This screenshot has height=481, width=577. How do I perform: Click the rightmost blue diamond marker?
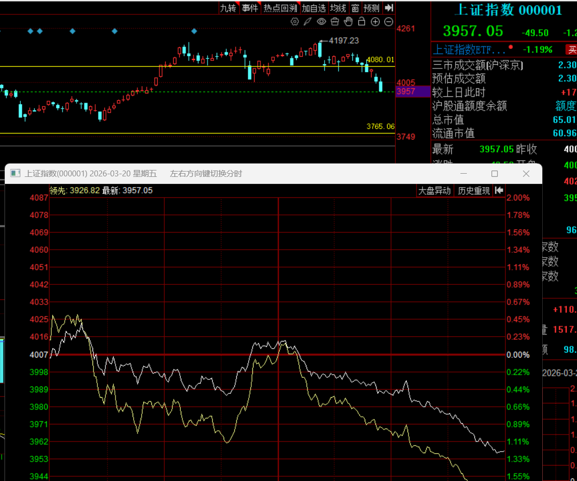tap(194, 31)
